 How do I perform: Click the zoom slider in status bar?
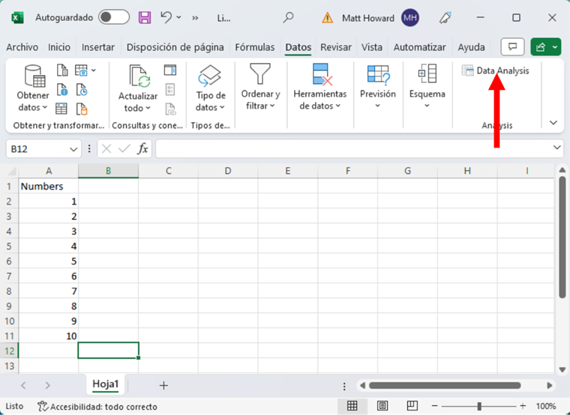[x=479, y=406]
